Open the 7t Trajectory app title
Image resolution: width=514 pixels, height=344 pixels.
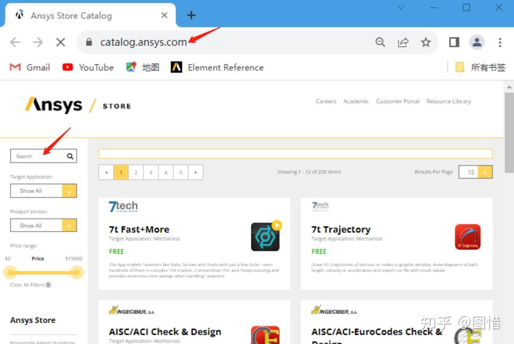(x=341, y=229)
